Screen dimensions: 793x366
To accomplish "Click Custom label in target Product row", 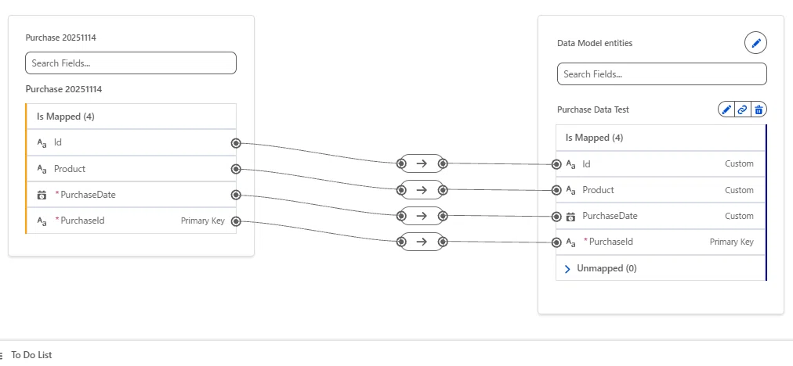I will [739, 190].
